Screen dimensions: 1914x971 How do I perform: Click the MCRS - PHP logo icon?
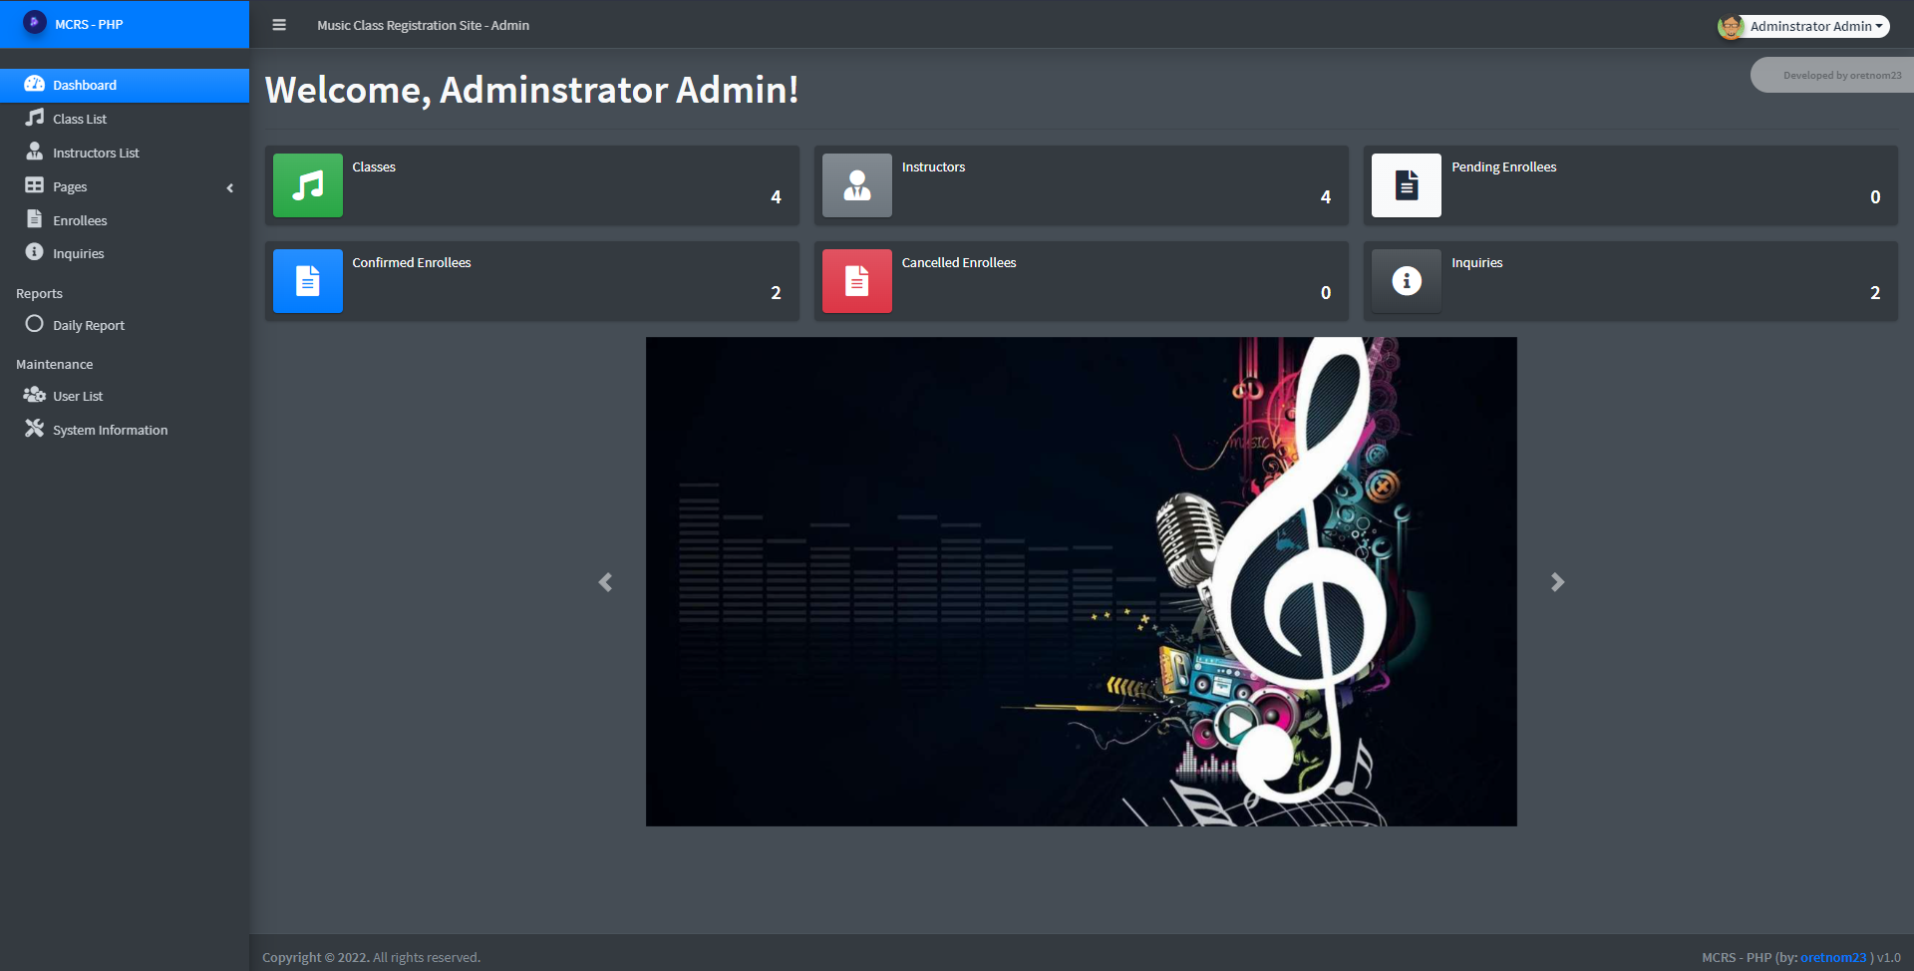click(35, 22)
